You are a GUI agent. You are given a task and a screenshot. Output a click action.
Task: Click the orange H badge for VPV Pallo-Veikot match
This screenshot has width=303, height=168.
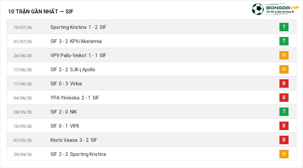(284, 55)
